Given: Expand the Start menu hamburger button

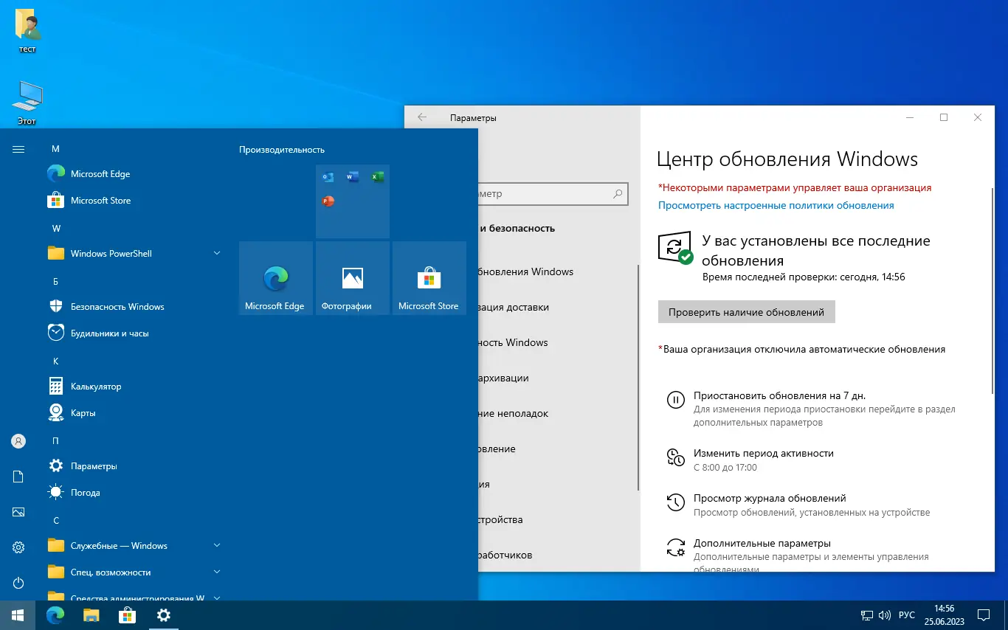Looking at the screenshot, I should click(x=18, y=149).
